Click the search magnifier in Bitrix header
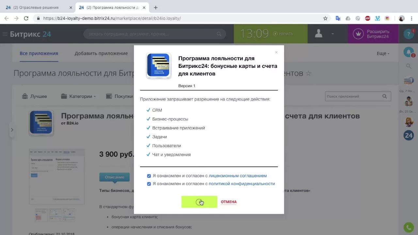 coord(219,34)
